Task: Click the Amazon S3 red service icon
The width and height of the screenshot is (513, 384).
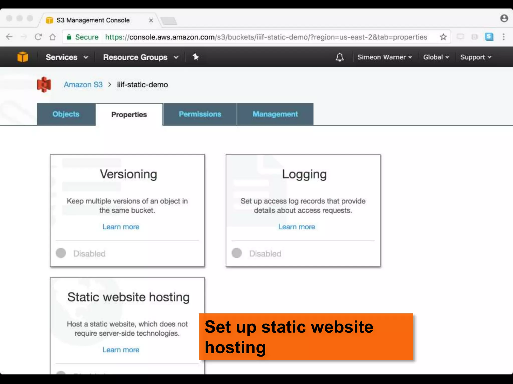Action: coord(44,84)
